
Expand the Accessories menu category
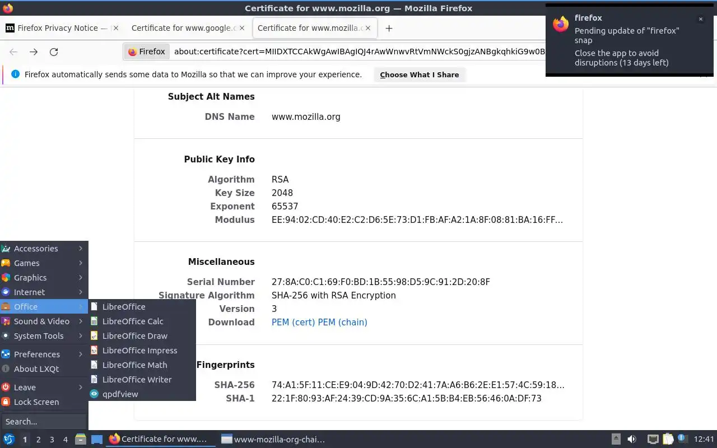click(x=44, y=249)
